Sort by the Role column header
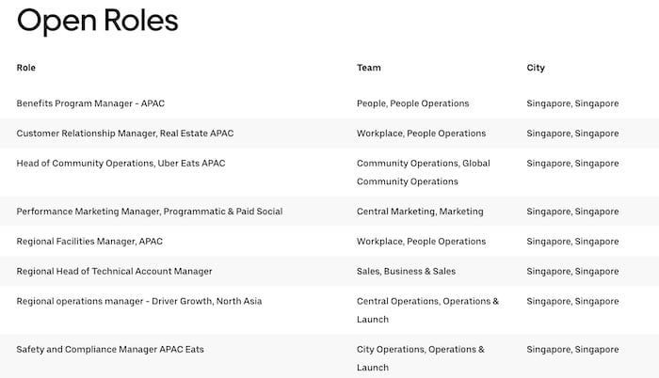 tap(26, 68)
